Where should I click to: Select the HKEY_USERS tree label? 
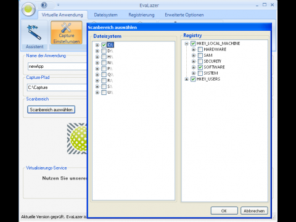pos(208,79)
